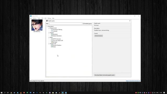The width and height of the screenshot is (167, 94).
Task: Uncheck the Portal workaround checkbox
Action: click(x=52, y=47)
